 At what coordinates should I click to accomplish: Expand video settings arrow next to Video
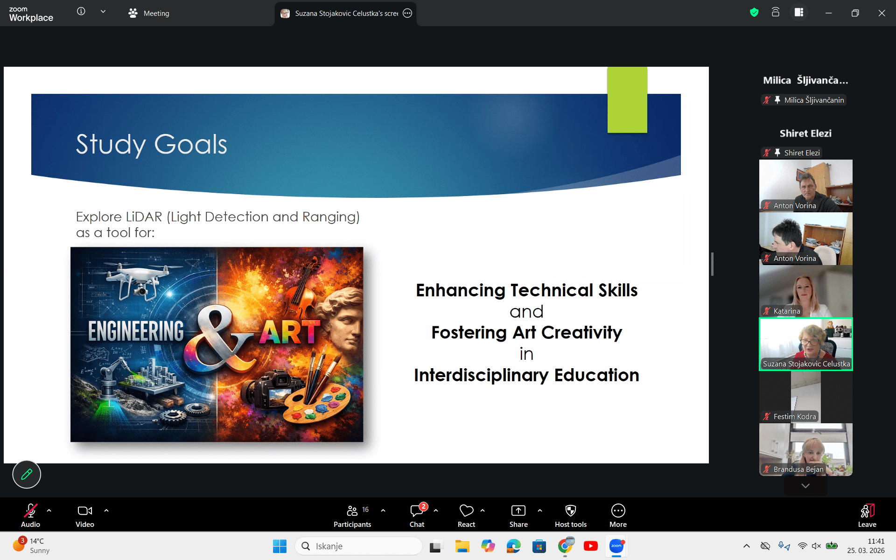click(106, 511)
